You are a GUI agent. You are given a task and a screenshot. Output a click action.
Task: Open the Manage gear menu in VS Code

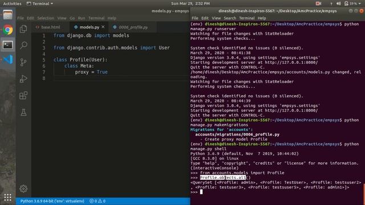(23, 188)
